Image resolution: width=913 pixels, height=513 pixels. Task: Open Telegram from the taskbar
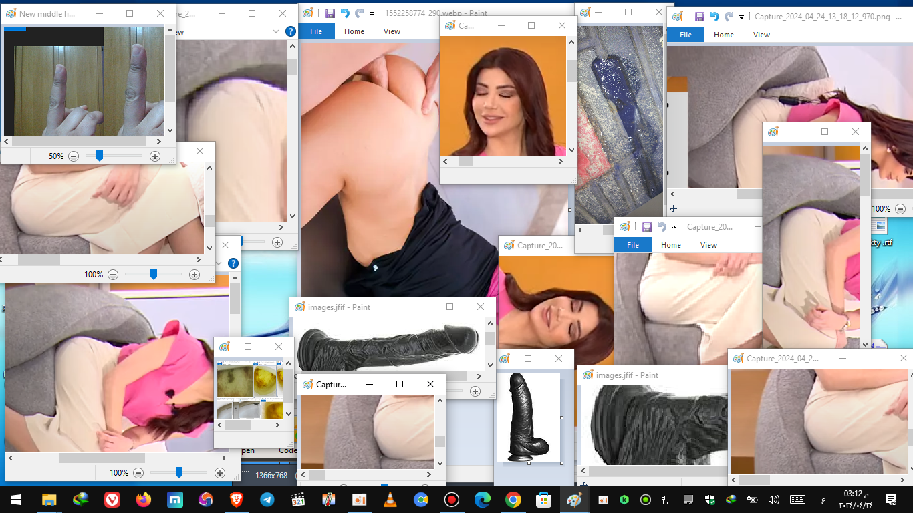(x=267, y=500)
